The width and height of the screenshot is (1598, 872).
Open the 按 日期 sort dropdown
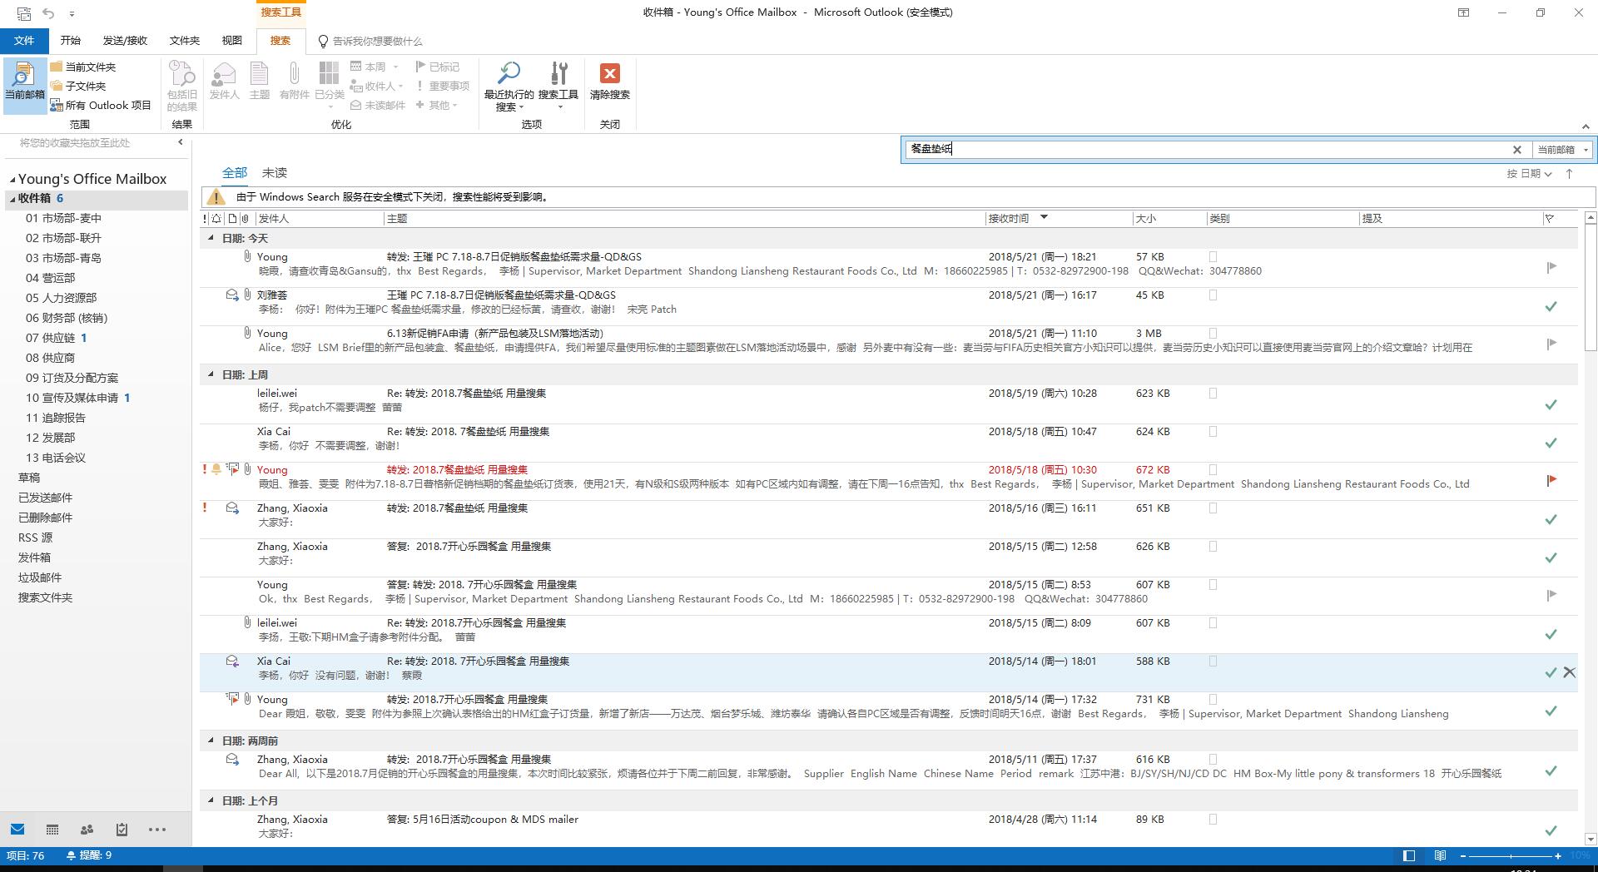click(x=1529, y=174)
